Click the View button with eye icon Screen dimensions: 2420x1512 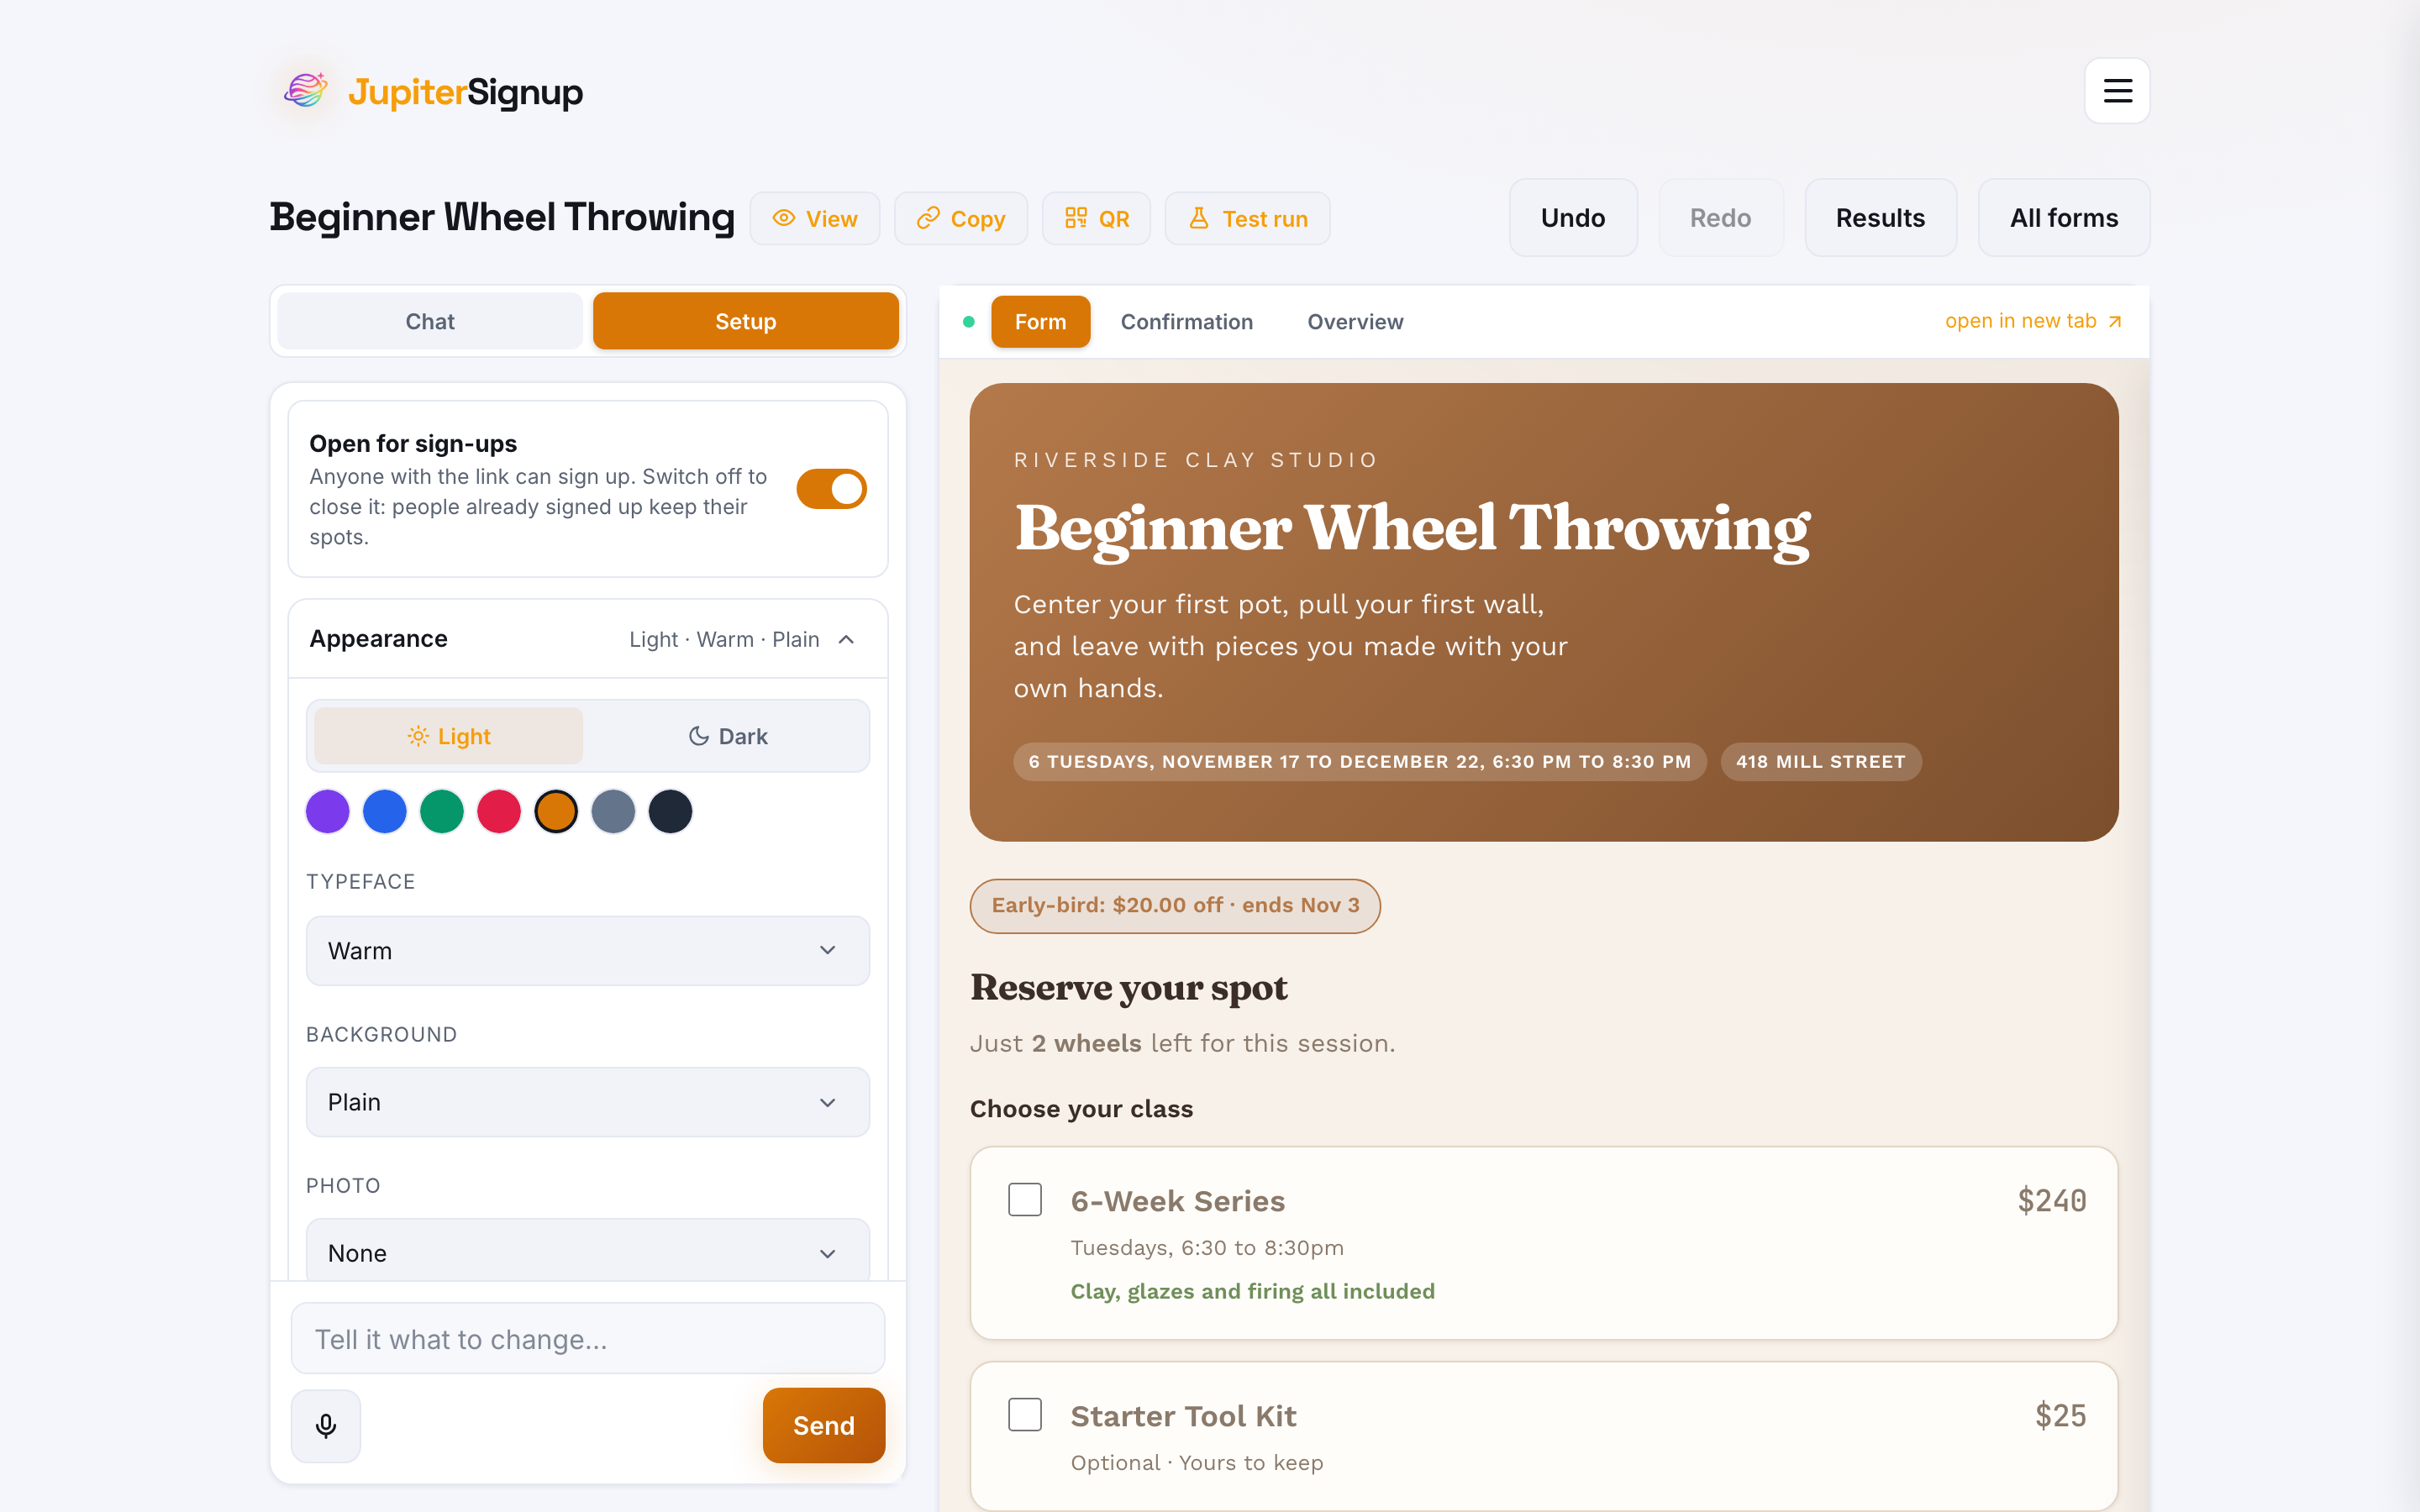[815, 218]
